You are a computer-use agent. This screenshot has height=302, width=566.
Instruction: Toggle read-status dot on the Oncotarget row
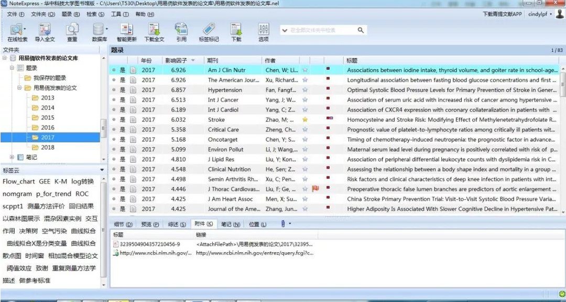coord(113,140)
